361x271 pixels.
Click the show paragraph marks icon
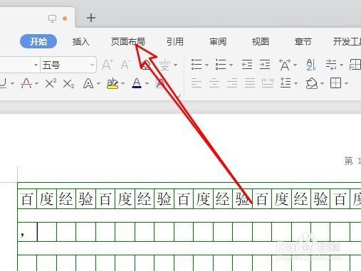pos(331,65)
